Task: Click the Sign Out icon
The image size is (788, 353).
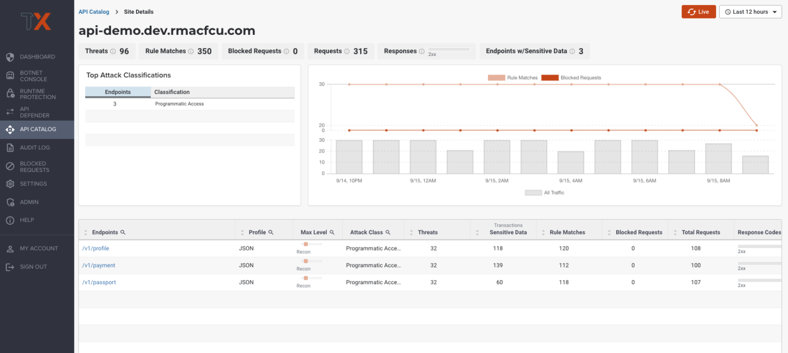Action: pos(10,267)
